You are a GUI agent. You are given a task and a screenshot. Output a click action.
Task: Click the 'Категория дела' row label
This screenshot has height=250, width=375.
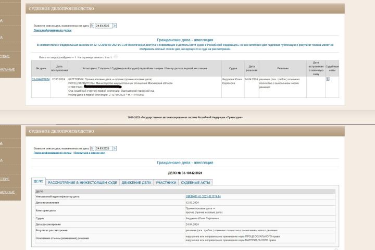point(46,210)
